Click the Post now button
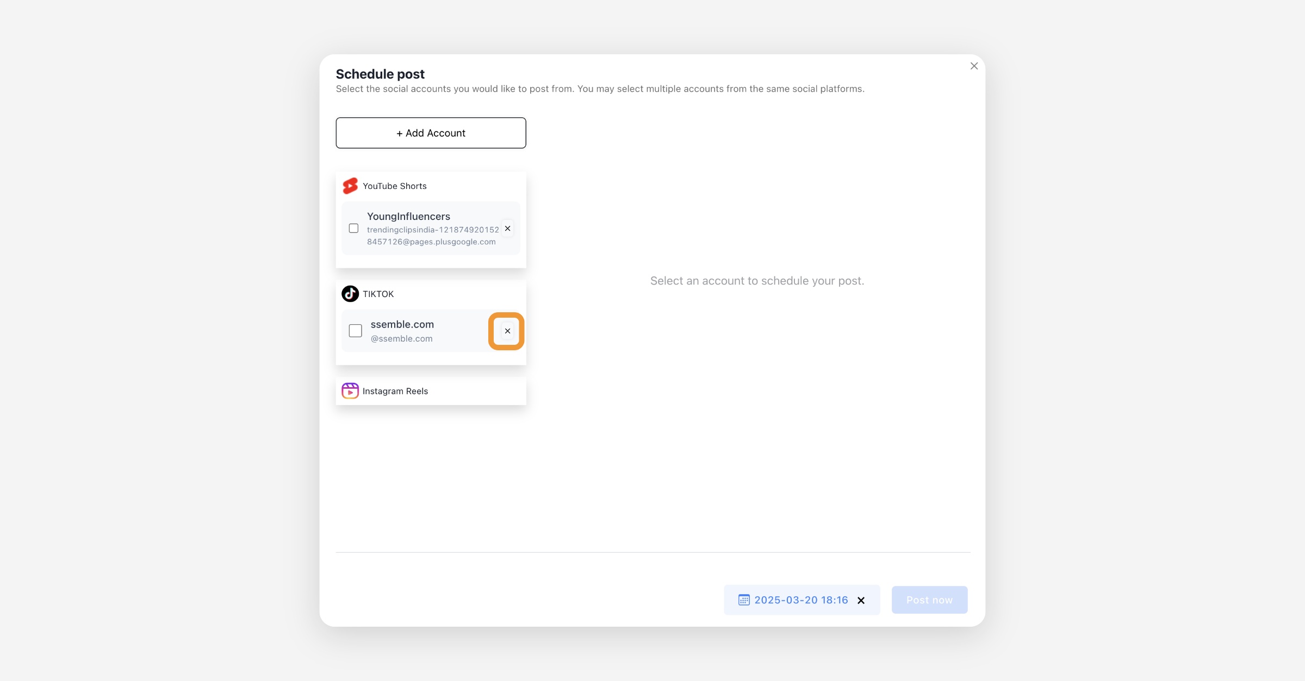Screen dimensions: 1305x681 click(929, 600)
